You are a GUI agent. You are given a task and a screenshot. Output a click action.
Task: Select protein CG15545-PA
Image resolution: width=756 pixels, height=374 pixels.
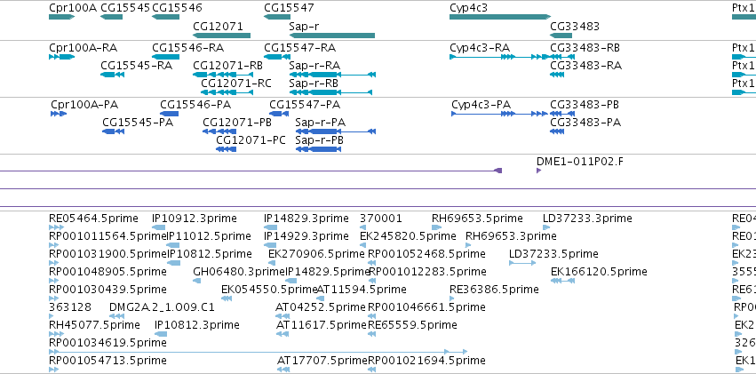pos(114,131)
